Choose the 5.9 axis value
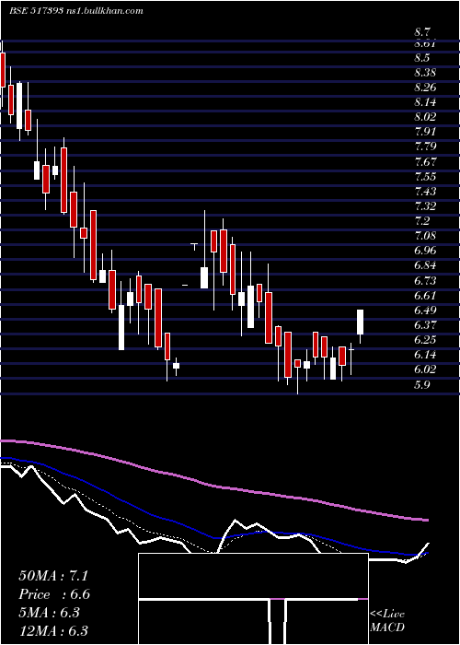 click(x=422, y=385)
